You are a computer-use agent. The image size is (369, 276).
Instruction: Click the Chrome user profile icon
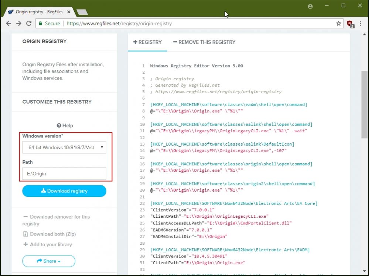click(x=310, y=6)
